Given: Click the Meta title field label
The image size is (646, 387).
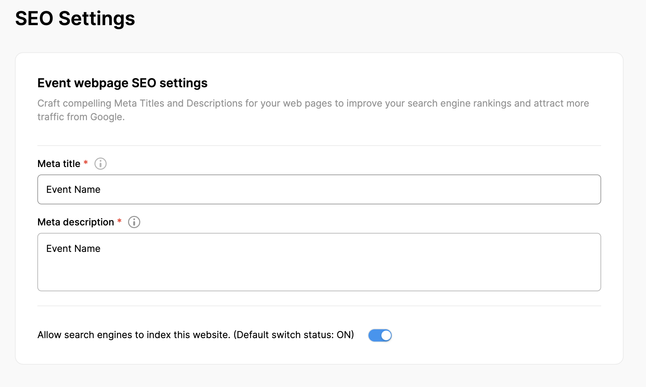Looking at the screenshot, I should (x=59, y=164).
